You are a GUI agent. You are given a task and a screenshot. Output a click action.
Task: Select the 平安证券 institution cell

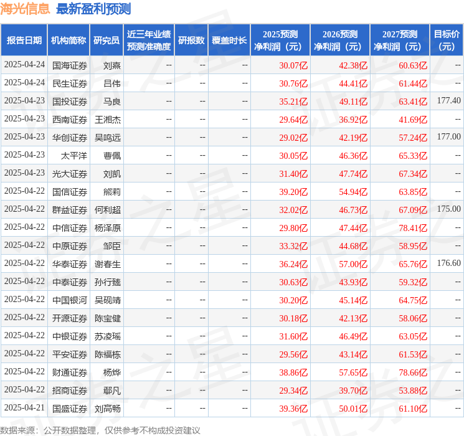(x=70, y=354)
